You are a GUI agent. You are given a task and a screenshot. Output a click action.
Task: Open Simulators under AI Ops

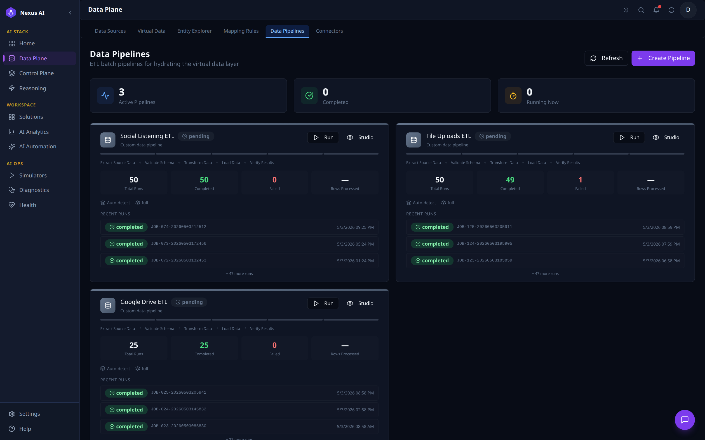40,175
